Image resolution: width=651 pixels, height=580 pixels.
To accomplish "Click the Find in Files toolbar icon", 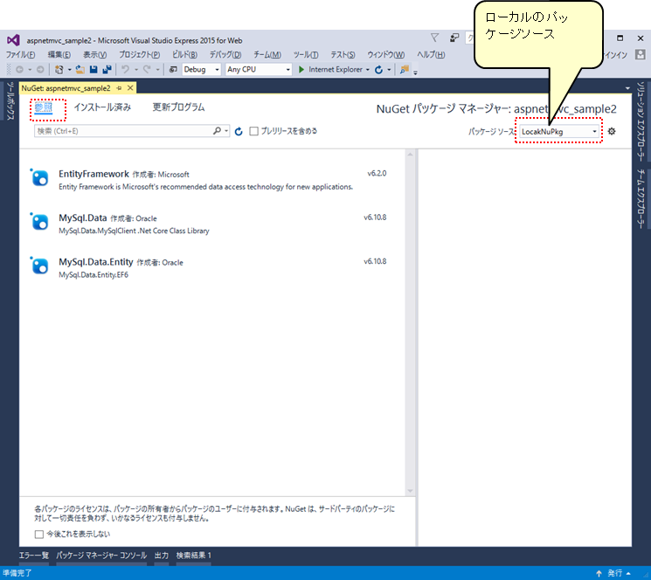I will 405,70.
